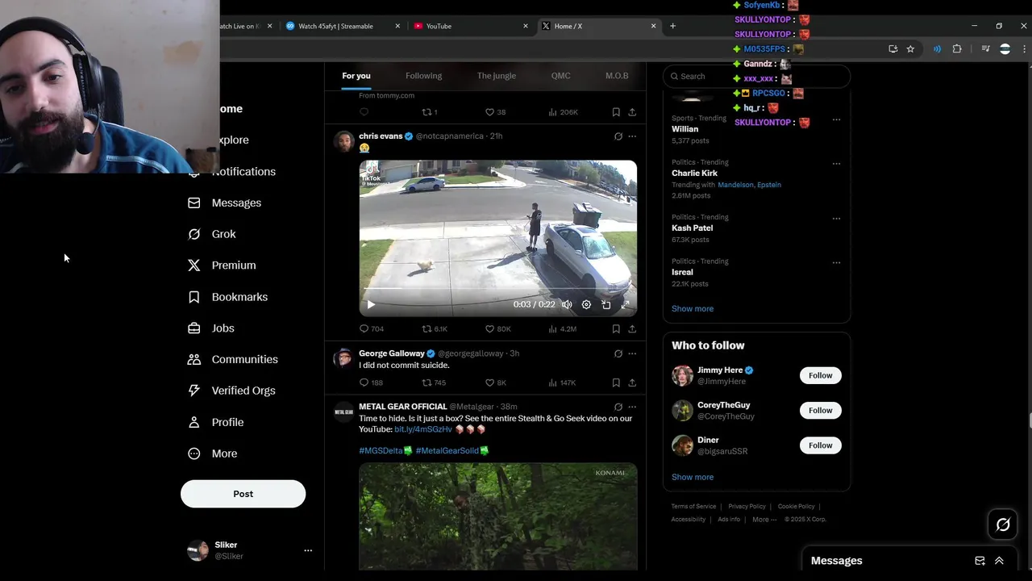This screenshot has width=1032, height=581.
Task: Switch to the M.O.B tab
Action: tap(617, 76)
